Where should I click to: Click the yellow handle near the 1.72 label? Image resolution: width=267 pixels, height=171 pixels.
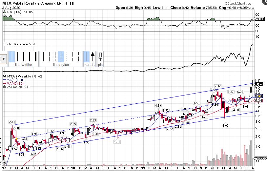[16, 139]
